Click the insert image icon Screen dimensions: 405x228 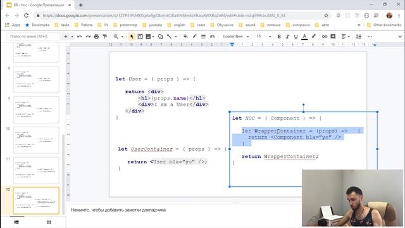148,37
